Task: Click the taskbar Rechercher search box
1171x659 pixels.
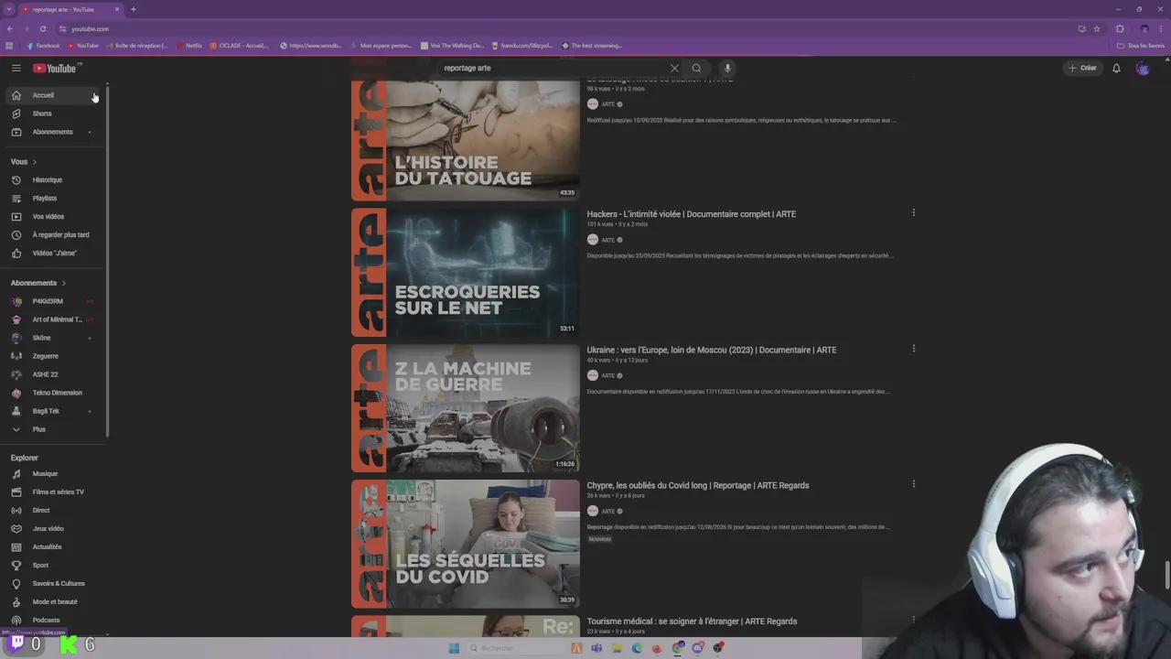Action: tap(514, 648)
